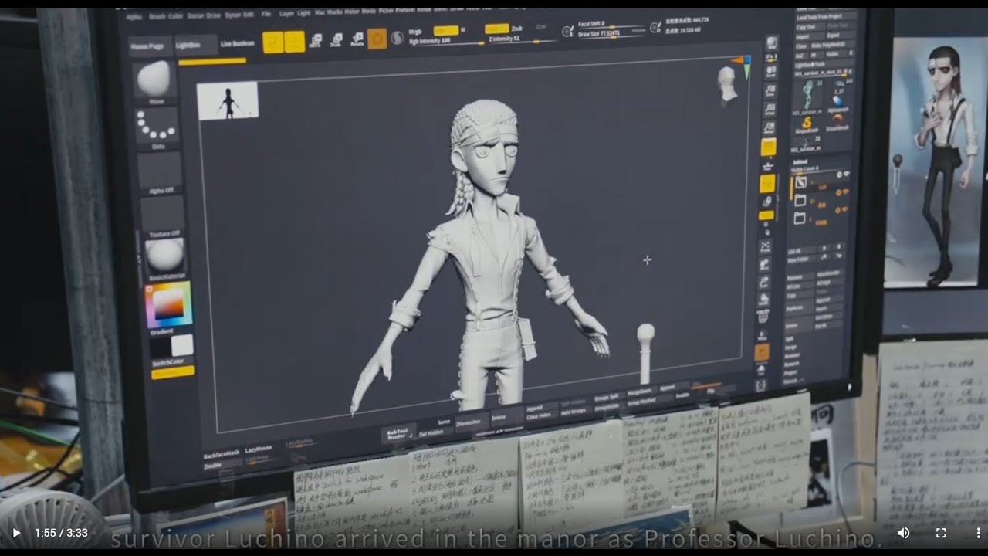
Task: Select the current brush thumbnail labeled Move
Action: (x=157, y=82)
